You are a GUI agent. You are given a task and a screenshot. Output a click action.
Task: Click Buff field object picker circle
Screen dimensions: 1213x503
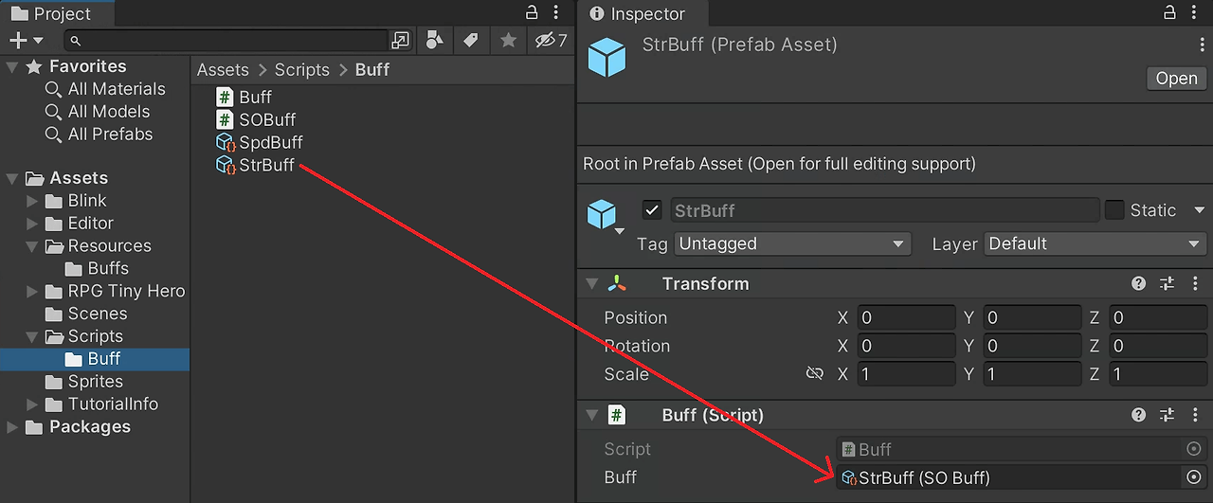click(1194, 477)
